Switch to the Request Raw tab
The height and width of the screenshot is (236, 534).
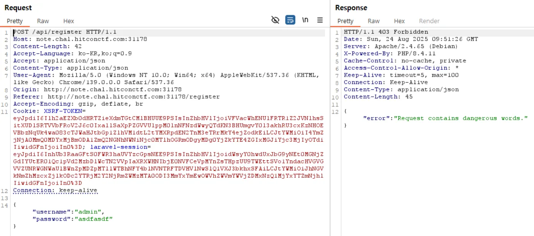click(43, 21)
